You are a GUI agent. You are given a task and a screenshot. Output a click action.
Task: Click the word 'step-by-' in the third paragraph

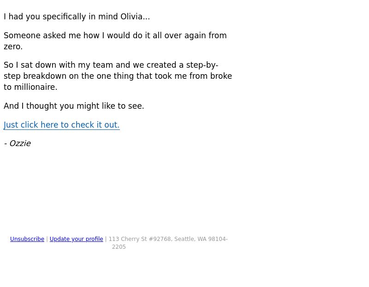point(202,65)
